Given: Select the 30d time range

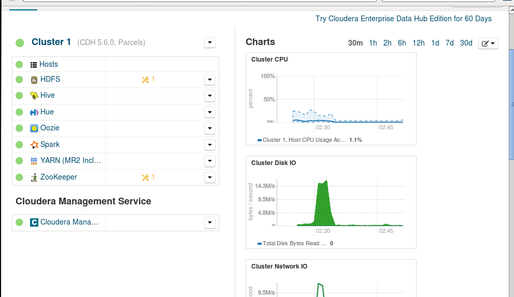Looking at the screenshot, I should point(466,43).
